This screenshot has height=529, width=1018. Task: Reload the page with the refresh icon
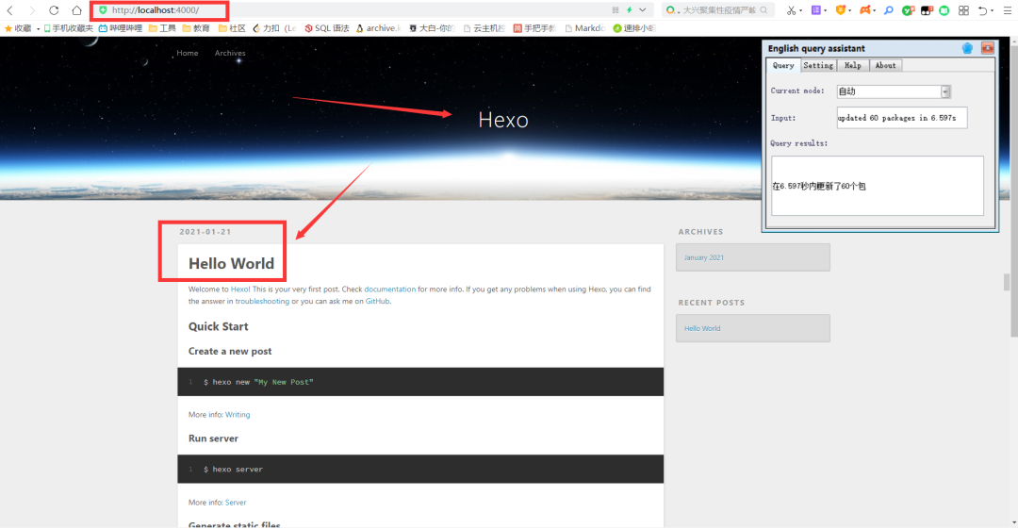coord(54,10)
